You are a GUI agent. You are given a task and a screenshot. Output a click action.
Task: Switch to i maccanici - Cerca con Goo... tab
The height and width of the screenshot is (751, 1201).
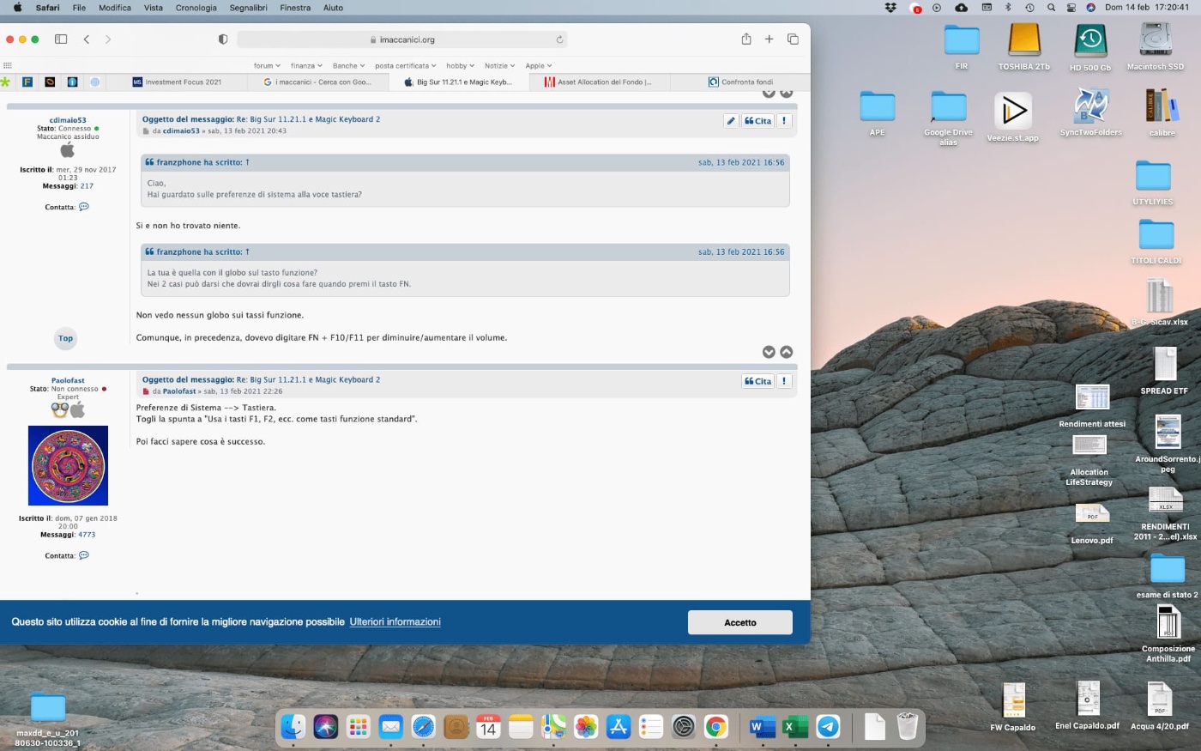pyautogui.click(x=317, y=82)
